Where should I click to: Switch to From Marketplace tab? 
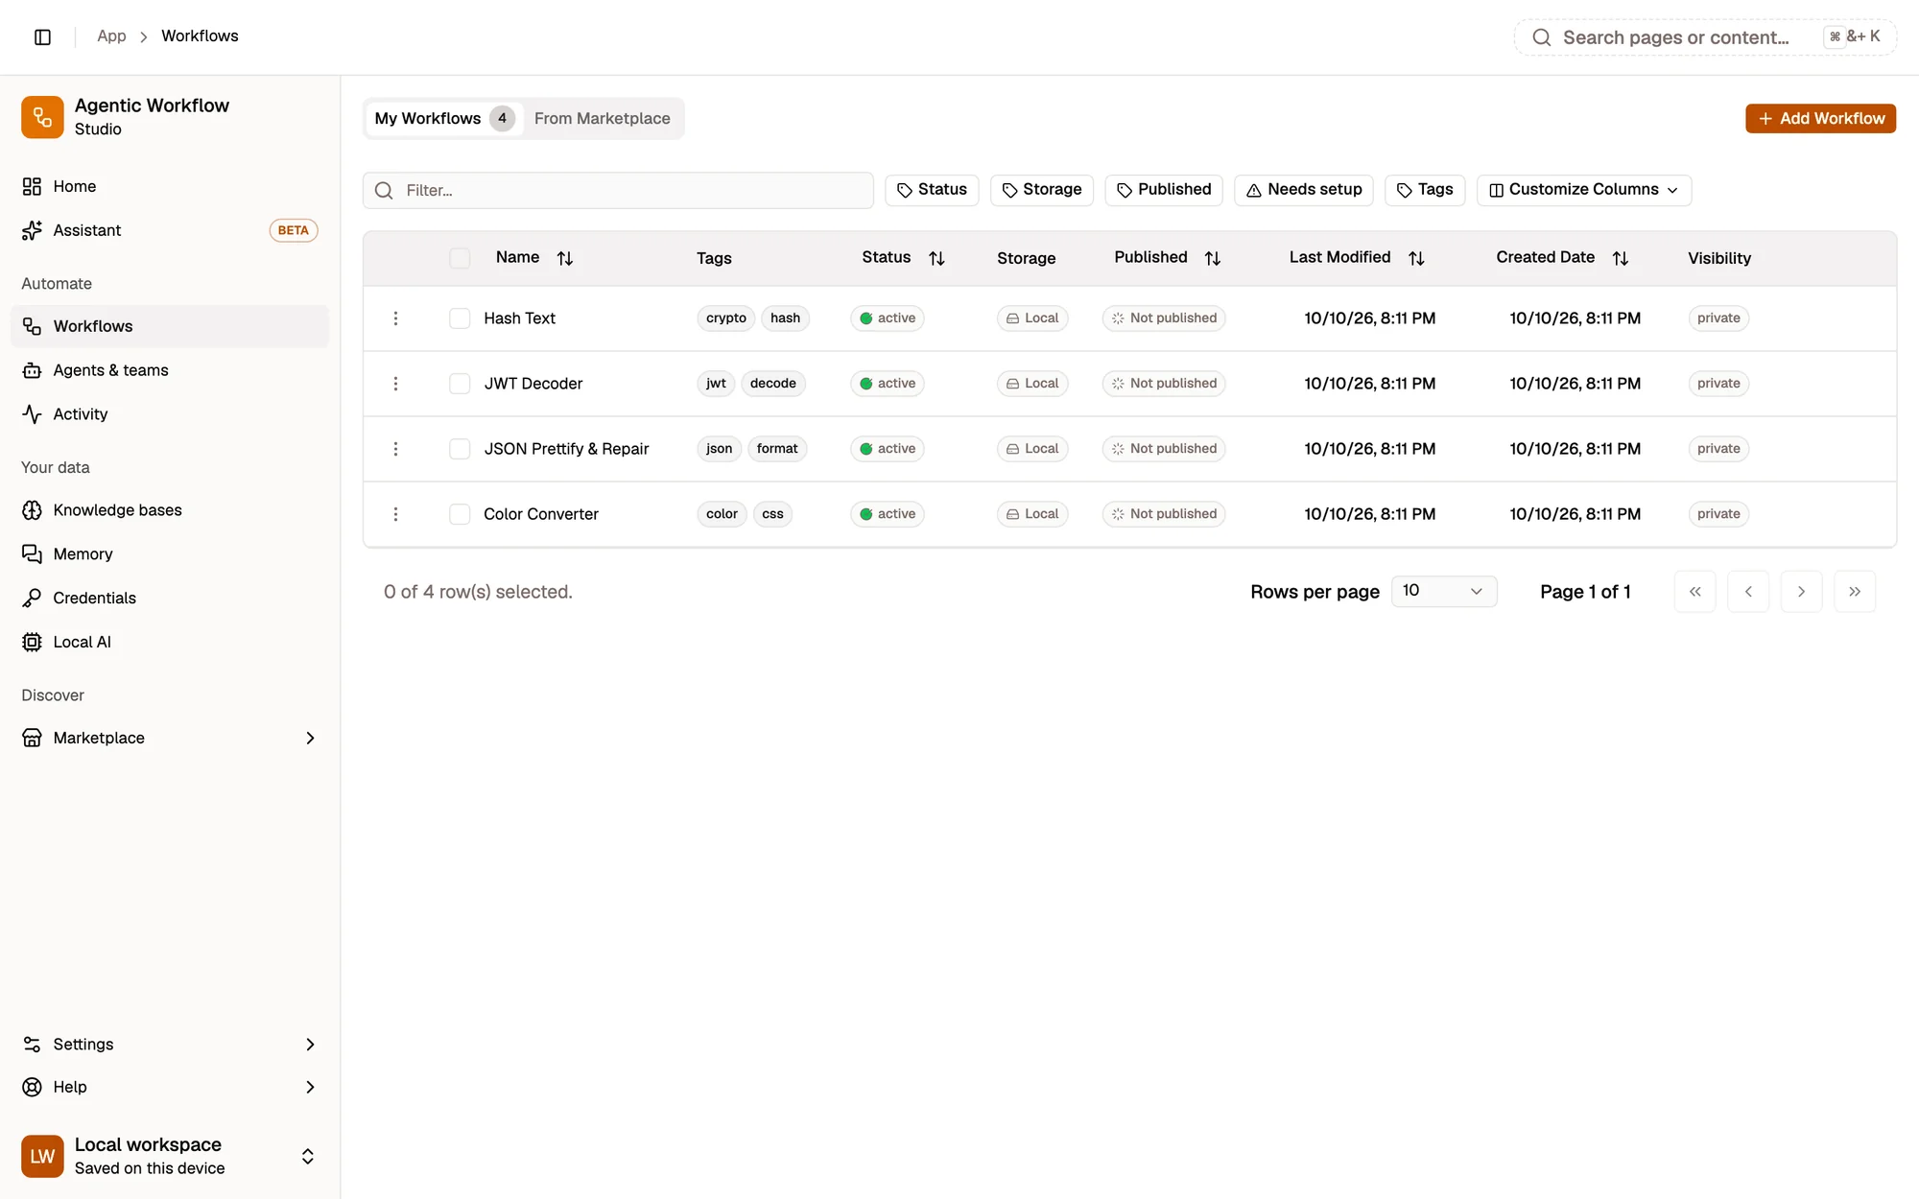click(603, 118)
